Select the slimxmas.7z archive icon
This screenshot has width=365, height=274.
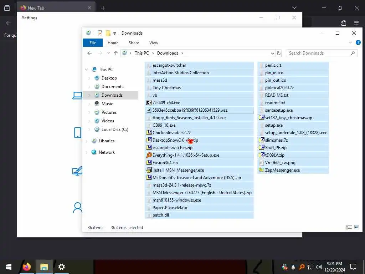pos(261,140)
